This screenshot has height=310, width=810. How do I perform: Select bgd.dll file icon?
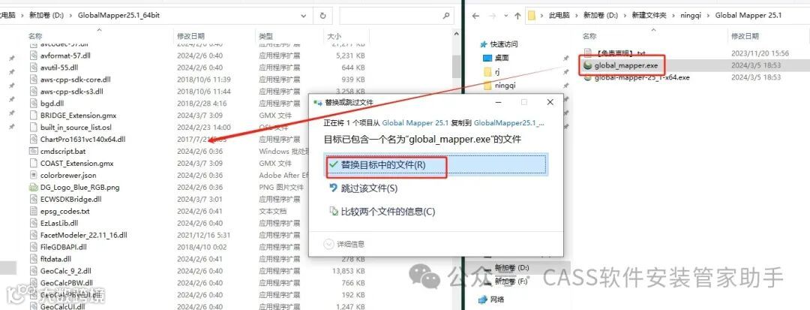[x=34, y=104]
